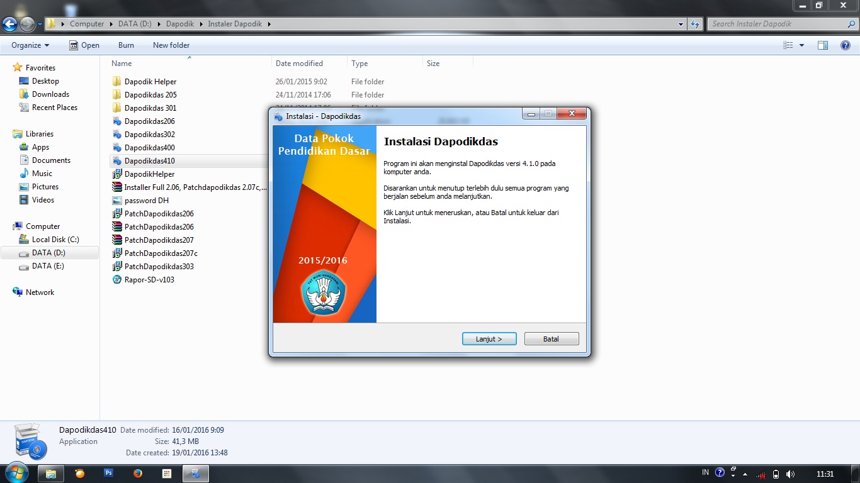Sort by the Date modified column header
This screenshot has height=483, width=860.
pos(309,64)
